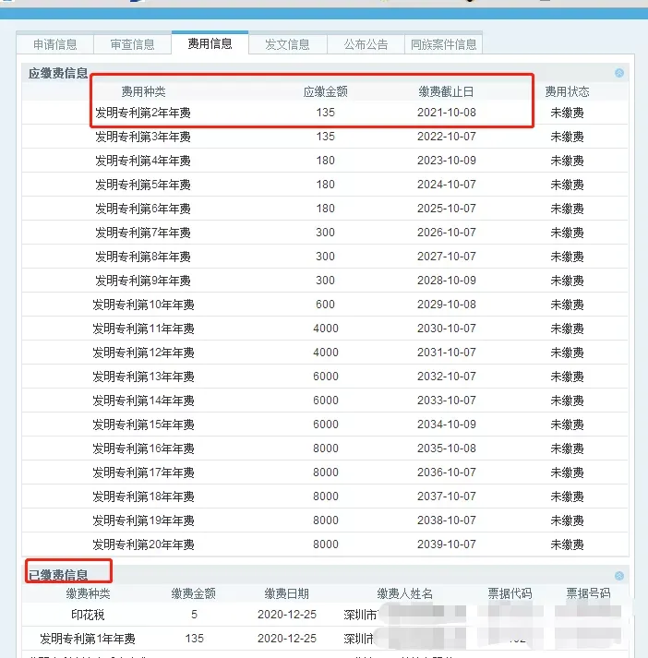Click the 缴费种类 column header
648x658 pixels.
[88, 593]
